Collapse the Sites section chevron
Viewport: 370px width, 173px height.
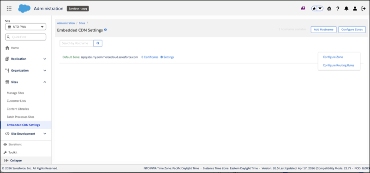(45, 82)
